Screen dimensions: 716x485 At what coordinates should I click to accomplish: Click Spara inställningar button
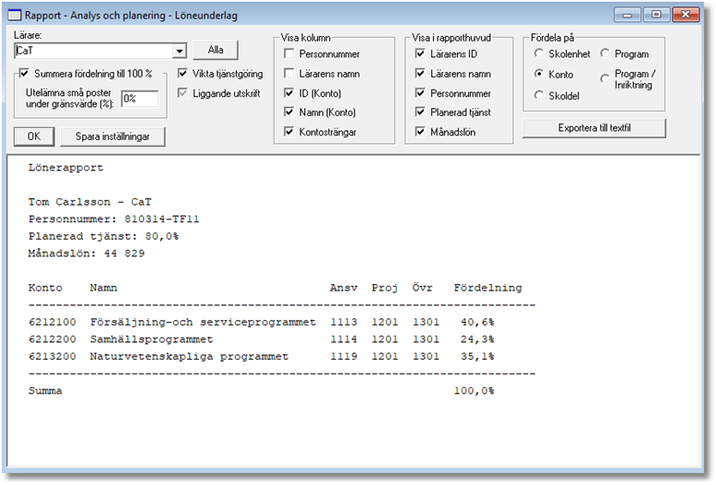[112, 136]
